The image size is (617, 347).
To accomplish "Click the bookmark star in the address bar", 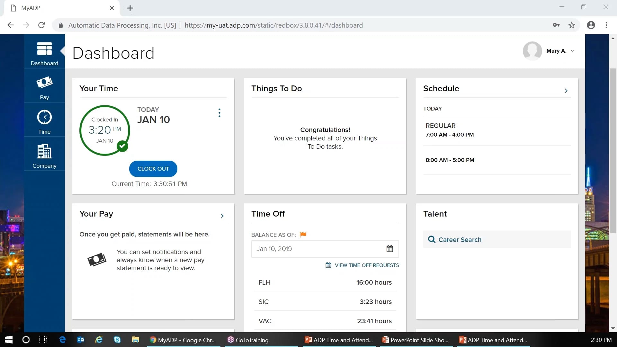I will coord(571,25).
